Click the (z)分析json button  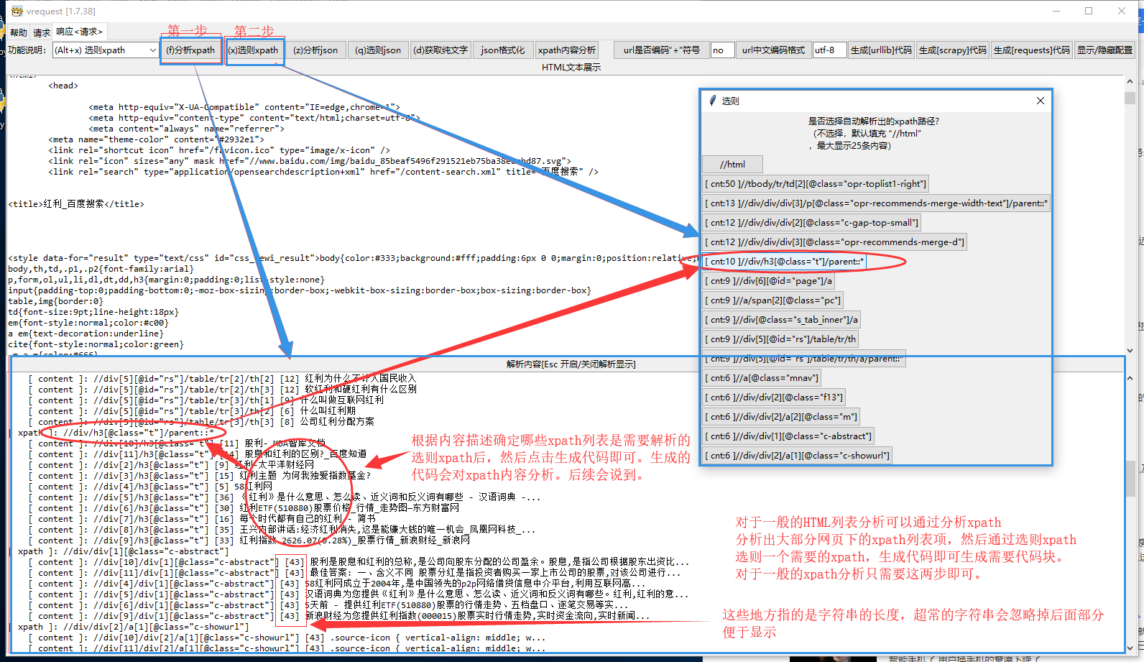coord(315,50)
